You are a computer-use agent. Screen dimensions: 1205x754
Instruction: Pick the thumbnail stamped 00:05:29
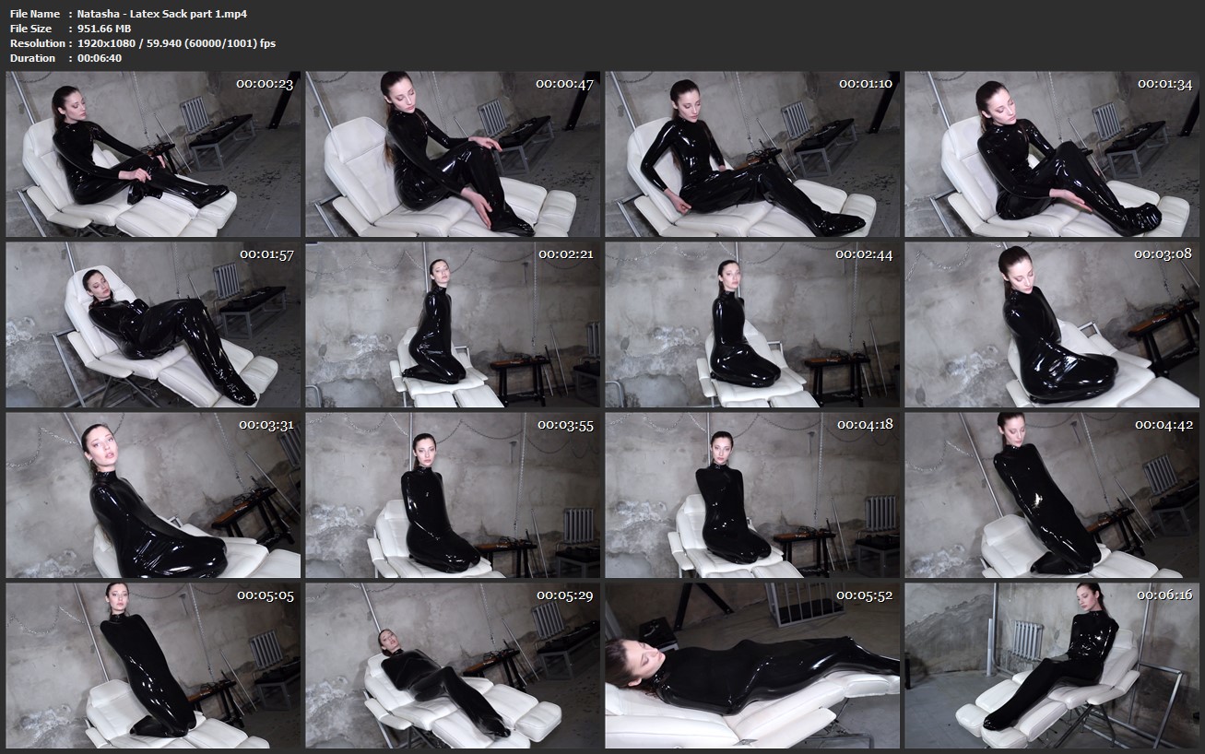453,666
